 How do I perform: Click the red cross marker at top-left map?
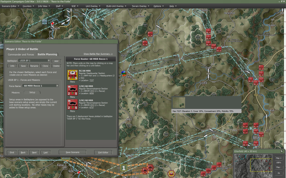coord(53,23)
